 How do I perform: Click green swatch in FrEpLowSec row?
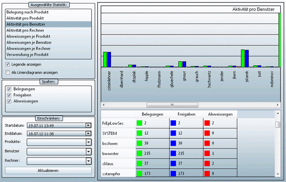pyautogui.click(x=139, y=123)
